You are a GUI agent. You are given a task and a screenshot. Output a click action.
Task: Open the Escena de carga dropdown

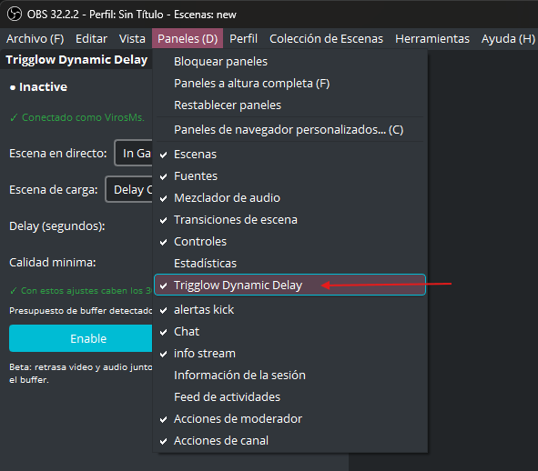129,189
